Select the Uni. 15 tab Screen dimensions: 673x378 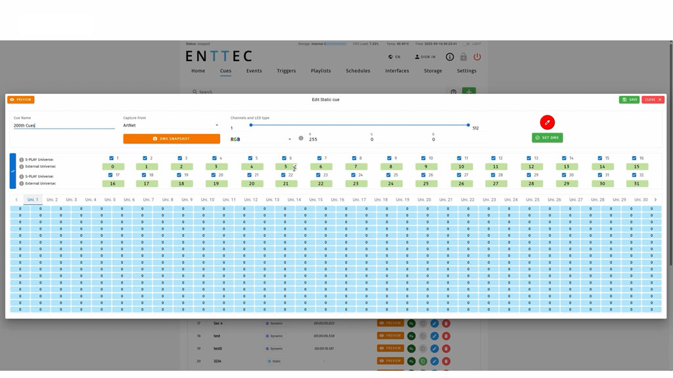pyautogui.click(x=316, y=199)
